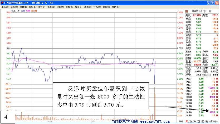This screenshot has height=124, width=220.
Task: Click the 成交量 legend label above chart
Action: [x=34, y=11]
